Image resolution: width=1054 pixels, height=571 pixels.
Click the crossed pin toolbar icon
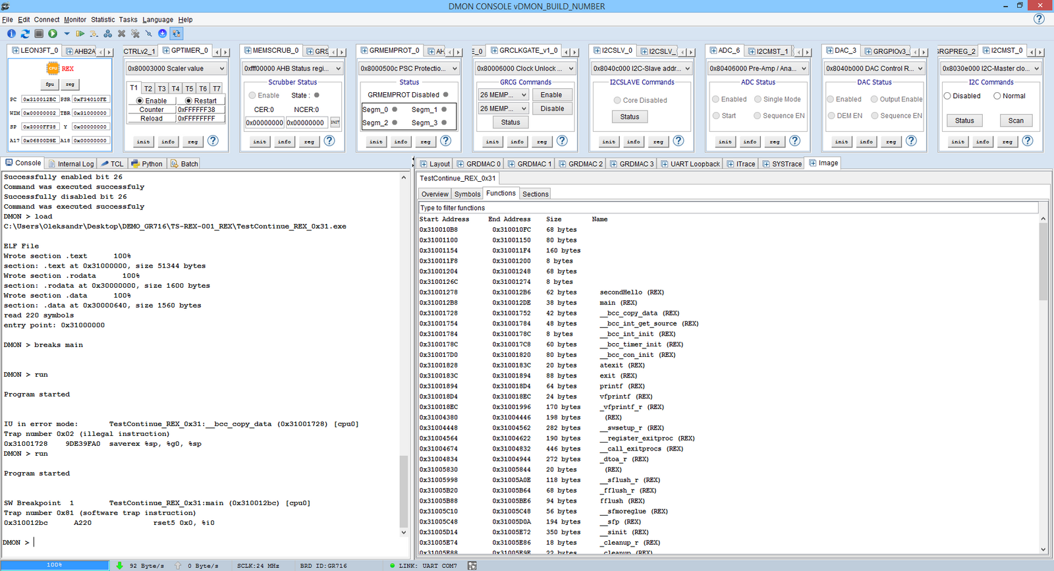pyautogui.click(x=149, y=34)
